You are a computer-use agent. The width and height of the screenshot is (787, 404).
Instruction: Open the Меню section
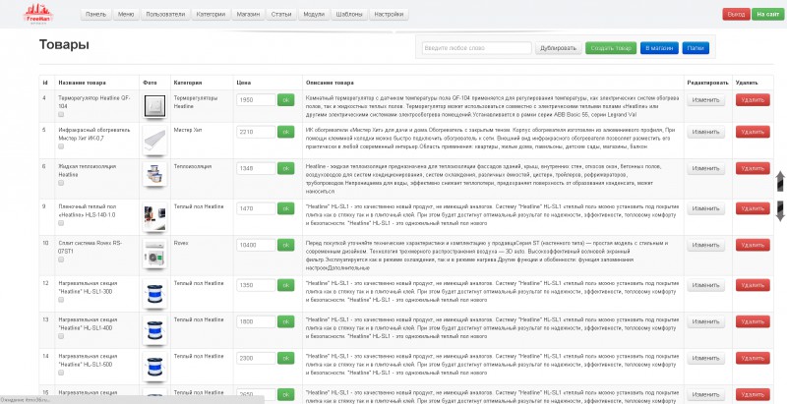(126, 15)
